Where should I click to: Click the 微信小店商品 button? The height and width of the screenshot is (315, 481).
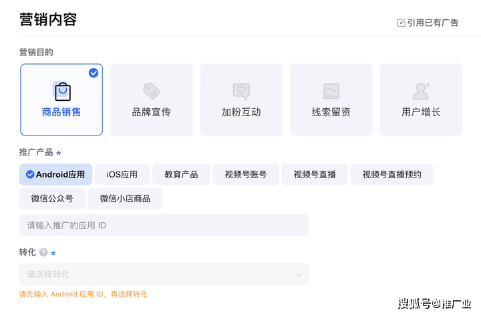tap(125, 199)
